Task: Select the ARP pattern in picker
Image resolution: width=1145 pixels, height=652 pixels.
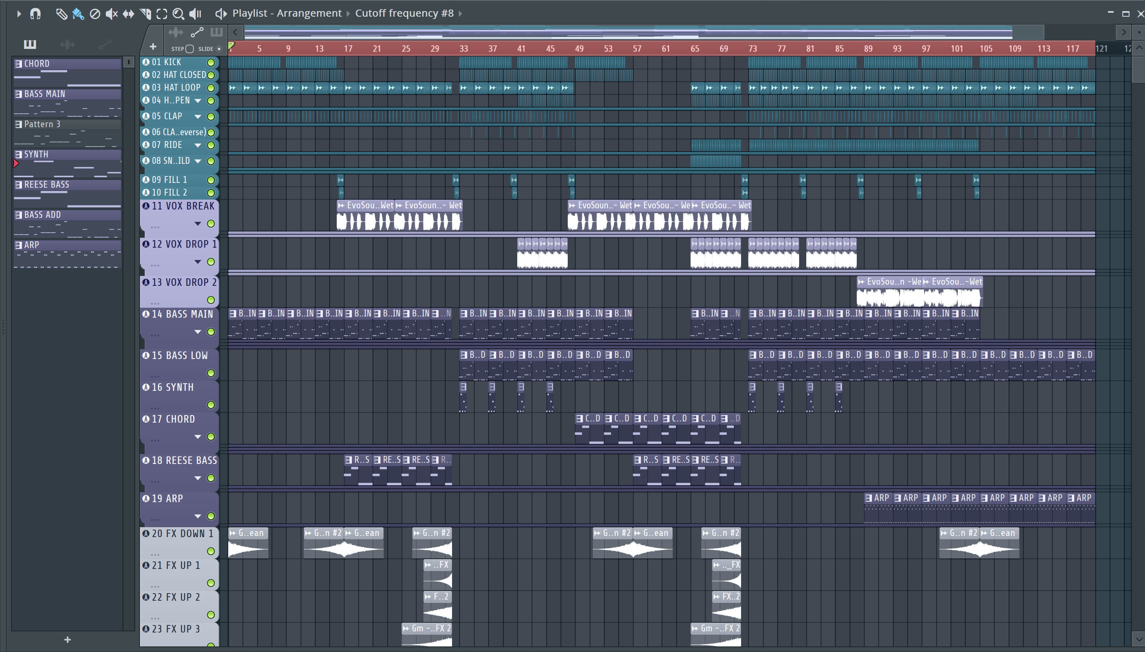Action: tap(67, 254)
